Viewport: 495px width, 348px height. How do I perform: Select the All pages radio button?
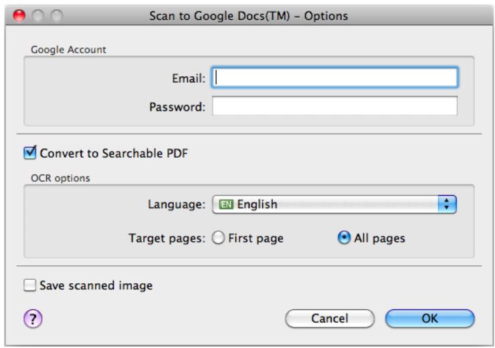point(344,238)
